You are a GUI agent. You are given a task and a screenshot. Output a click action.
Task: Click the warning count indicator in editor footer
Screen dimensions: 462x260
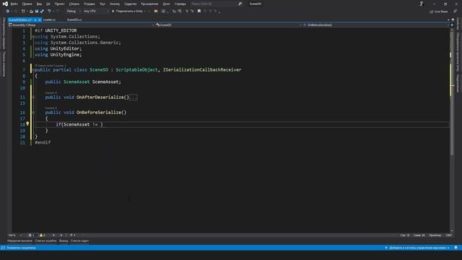[x=43, y=235]
